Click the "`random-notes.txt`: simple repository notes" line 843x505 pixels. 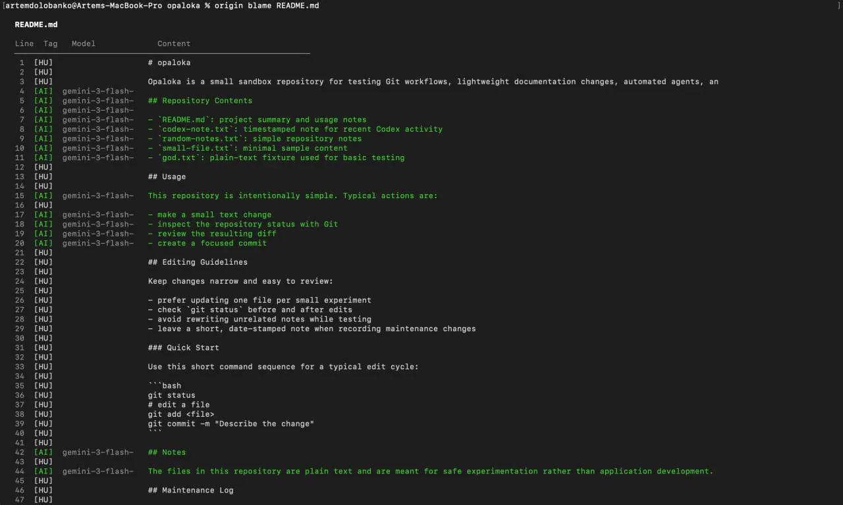click(255, 139)
